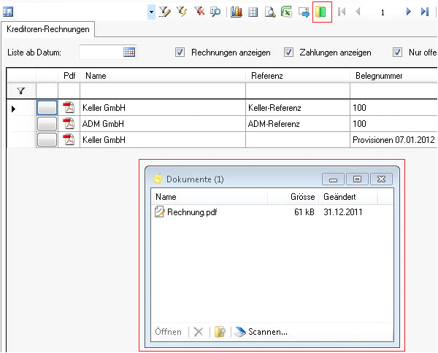Select the Kreditoren-Rechnungen tab
The height and width of the screenshot is (353, 438).
[x=48, y=29]
